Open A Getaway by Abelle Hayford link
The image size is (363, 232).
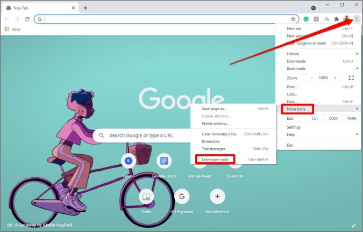click(44, 225)
